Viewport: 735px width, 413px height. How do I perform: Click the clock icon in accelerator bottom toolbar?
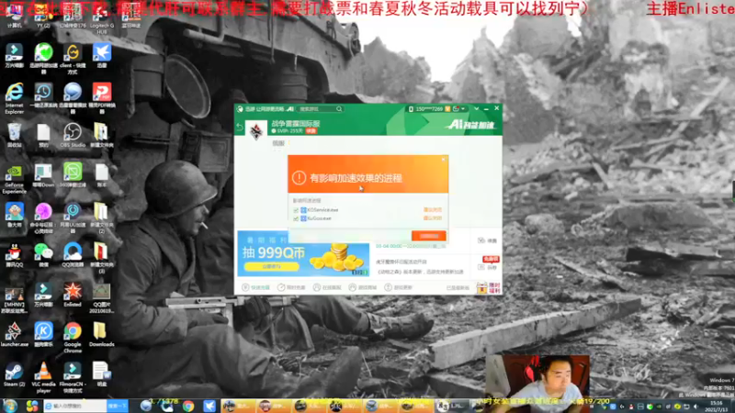(x=281, y=287)
